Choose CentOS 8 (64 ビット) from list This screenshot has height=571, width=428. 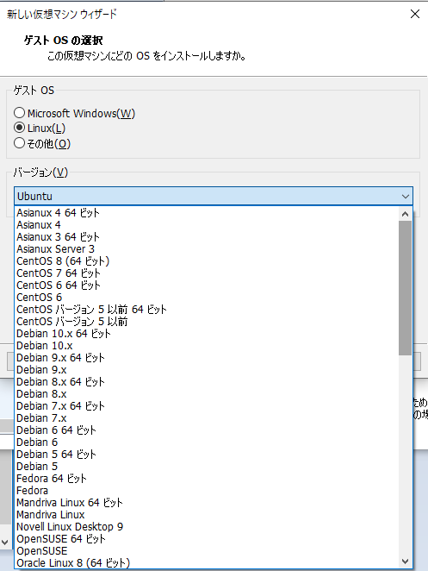point(208,261)
